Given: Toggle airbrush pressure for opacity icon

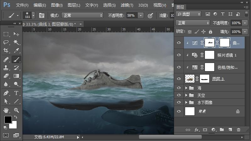Looking at the screenshot, I should [x=150, y=15].
